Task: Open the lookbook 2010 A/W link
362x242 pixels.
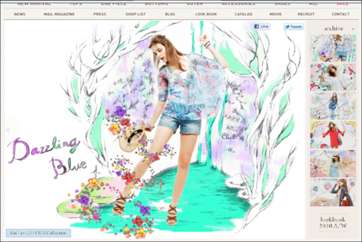Action: (x=333, y=223)
